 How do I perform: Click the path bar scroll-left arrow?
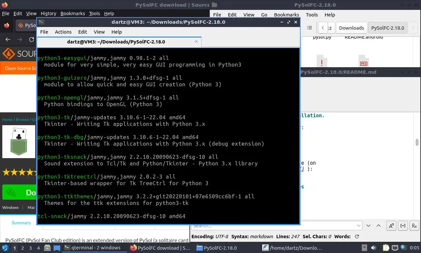pos(323,28)
